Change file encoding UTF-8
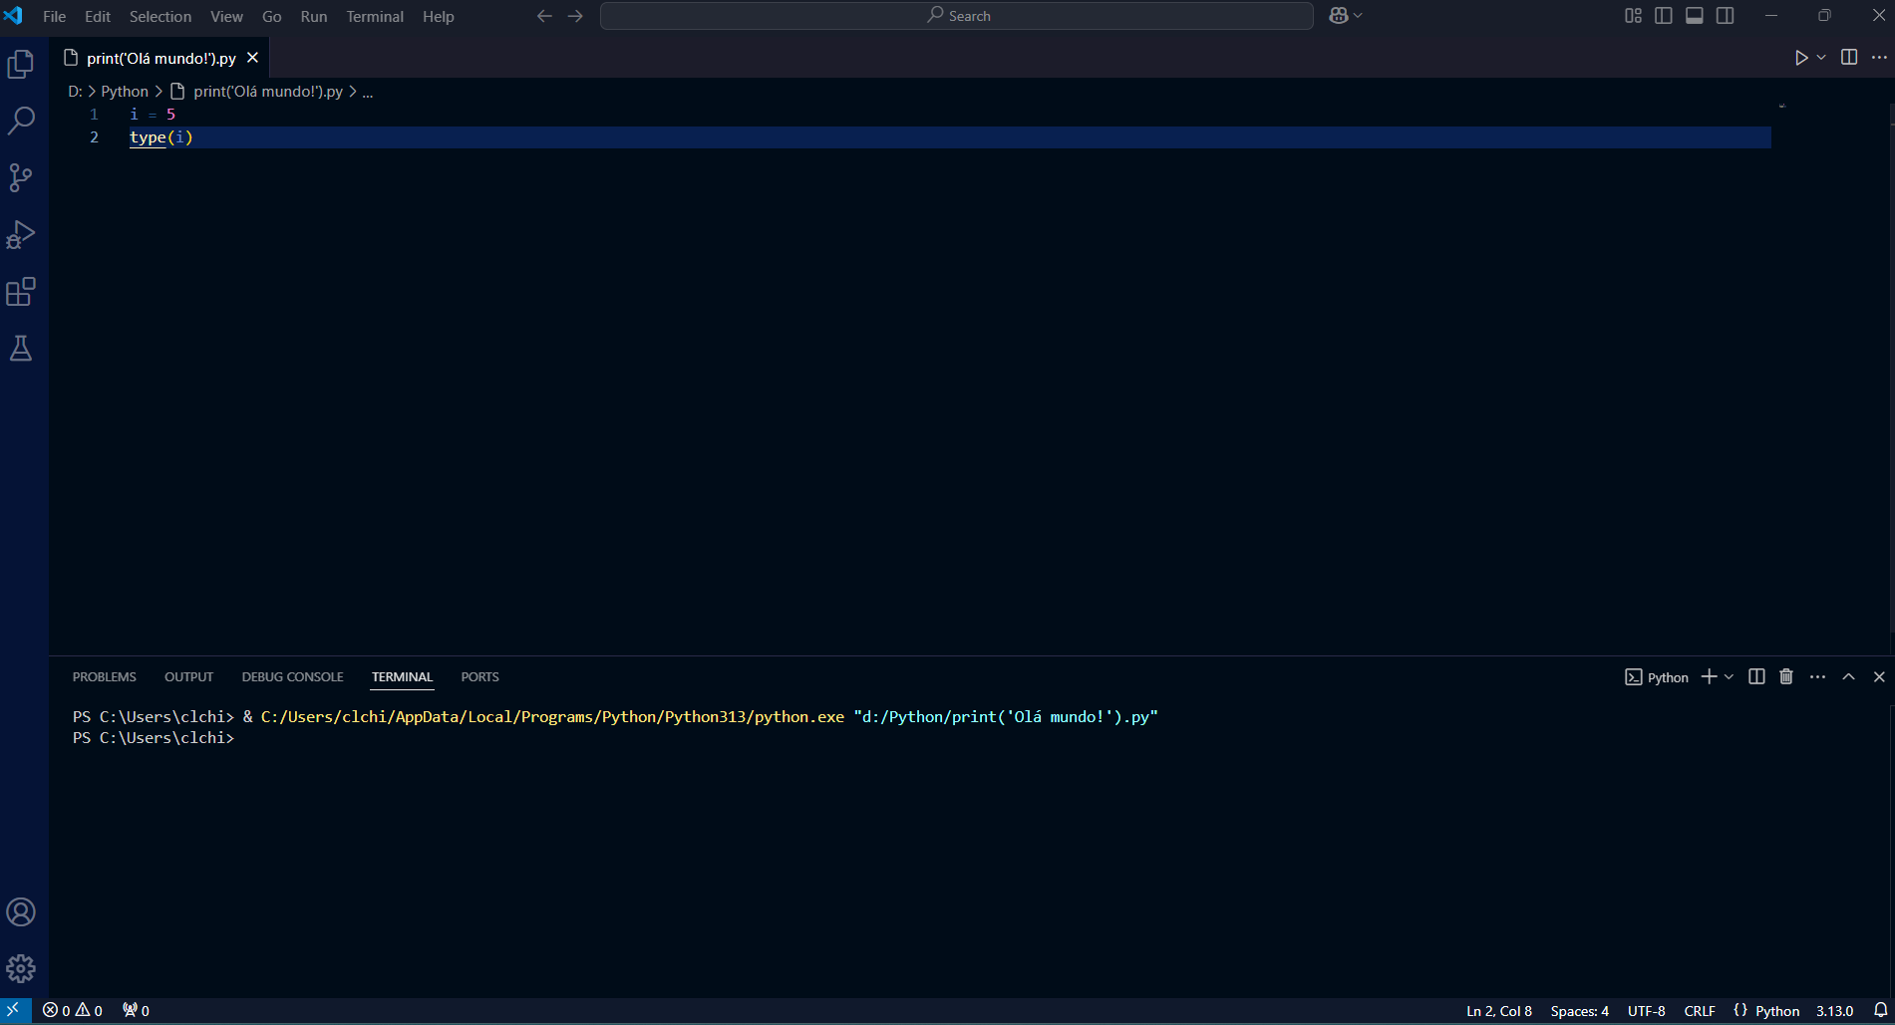Image resolution: width=1895 pixels, height=1025 pixels. [1647, 1010]
